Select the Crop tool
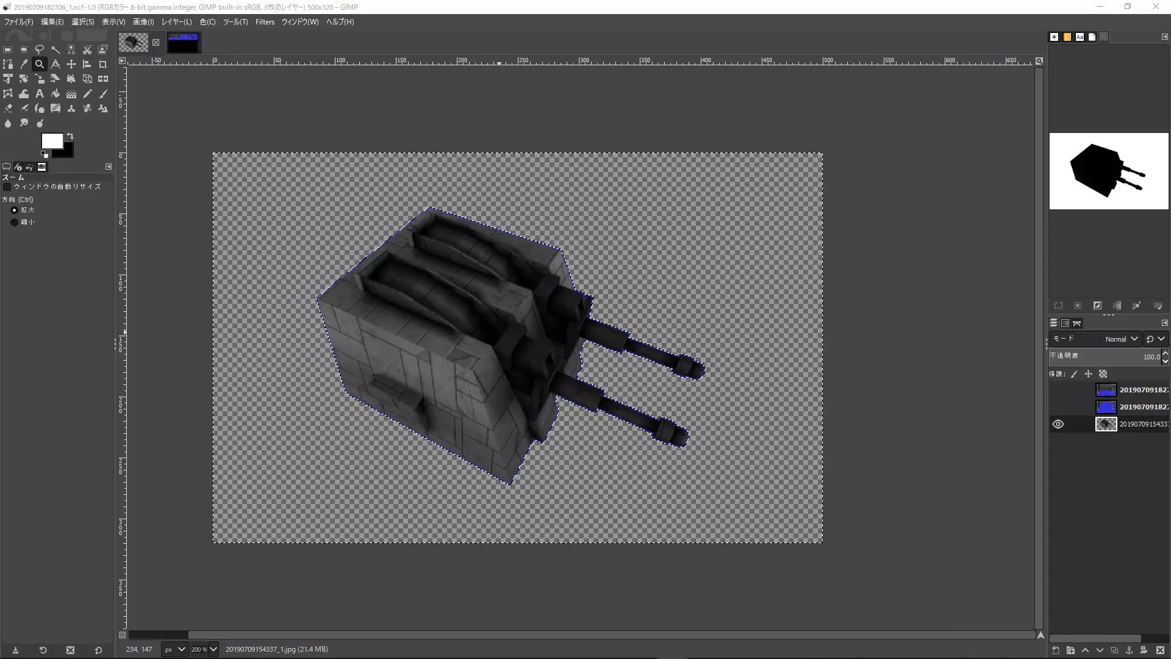 click(102, 64)
